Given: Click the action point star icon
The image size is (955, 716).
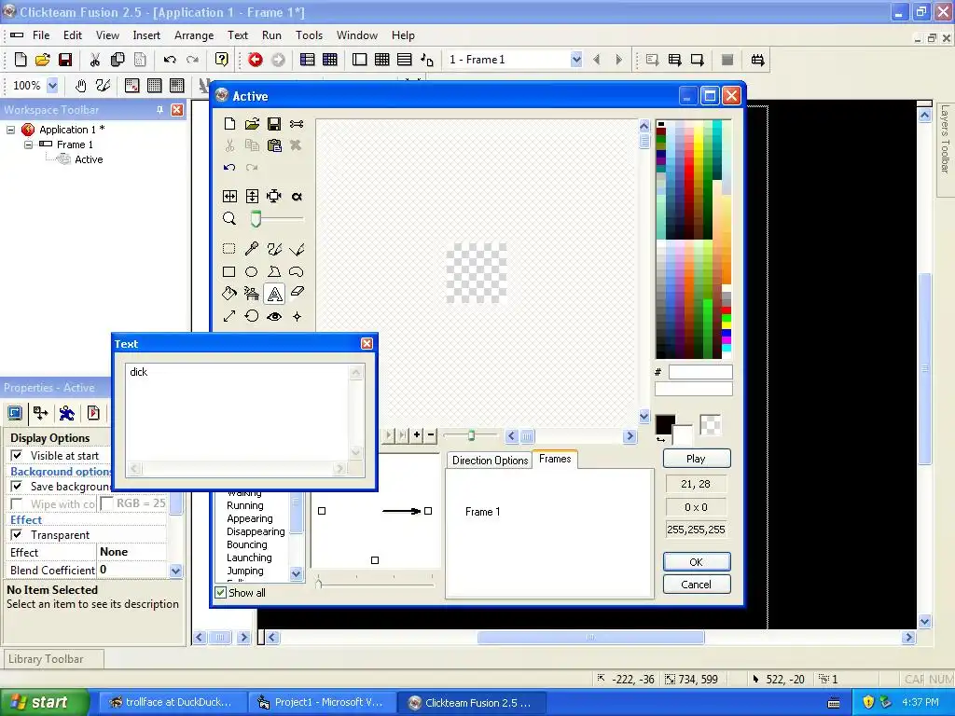Looking at the screenshot, I should 297,316.
